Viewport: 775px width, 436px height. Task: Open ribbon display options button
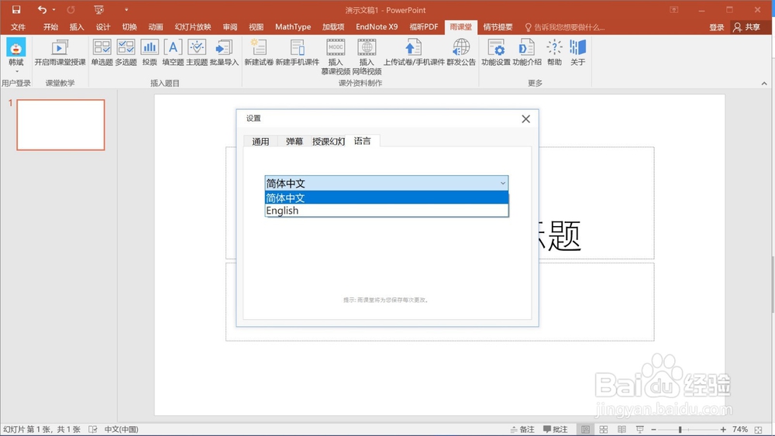[673, 9]
